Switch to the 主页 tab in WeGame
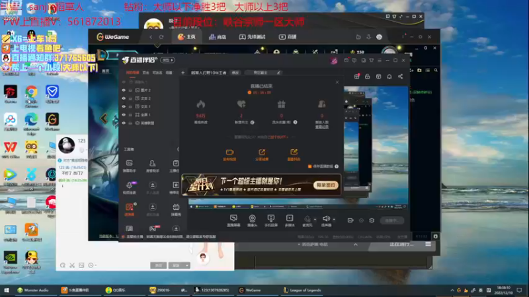Viewport: 529px width, 297px height. point(186,37)
